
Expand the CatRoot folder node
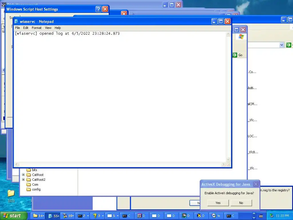[x=23, y=174]
